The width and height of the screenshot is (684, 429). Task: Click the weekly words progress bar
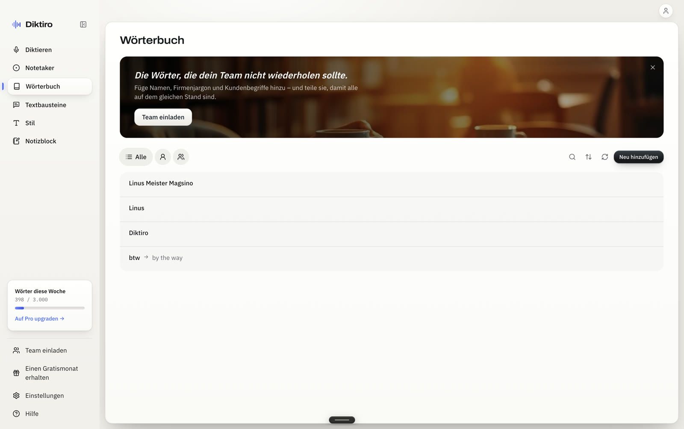tap(50, 308)
